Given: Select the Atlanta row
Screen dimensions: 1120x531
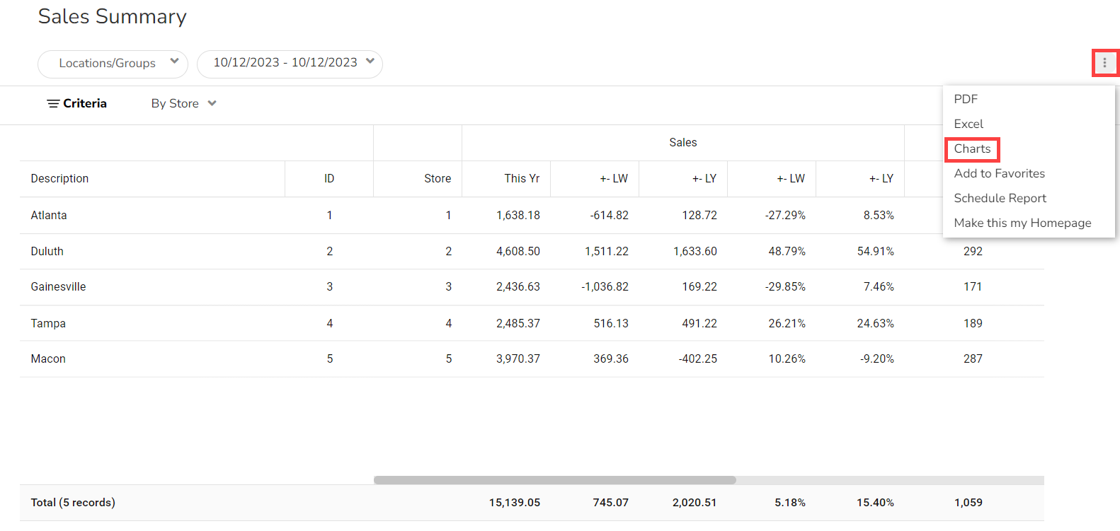Looking at the screenshot, I should pos(49,216).
